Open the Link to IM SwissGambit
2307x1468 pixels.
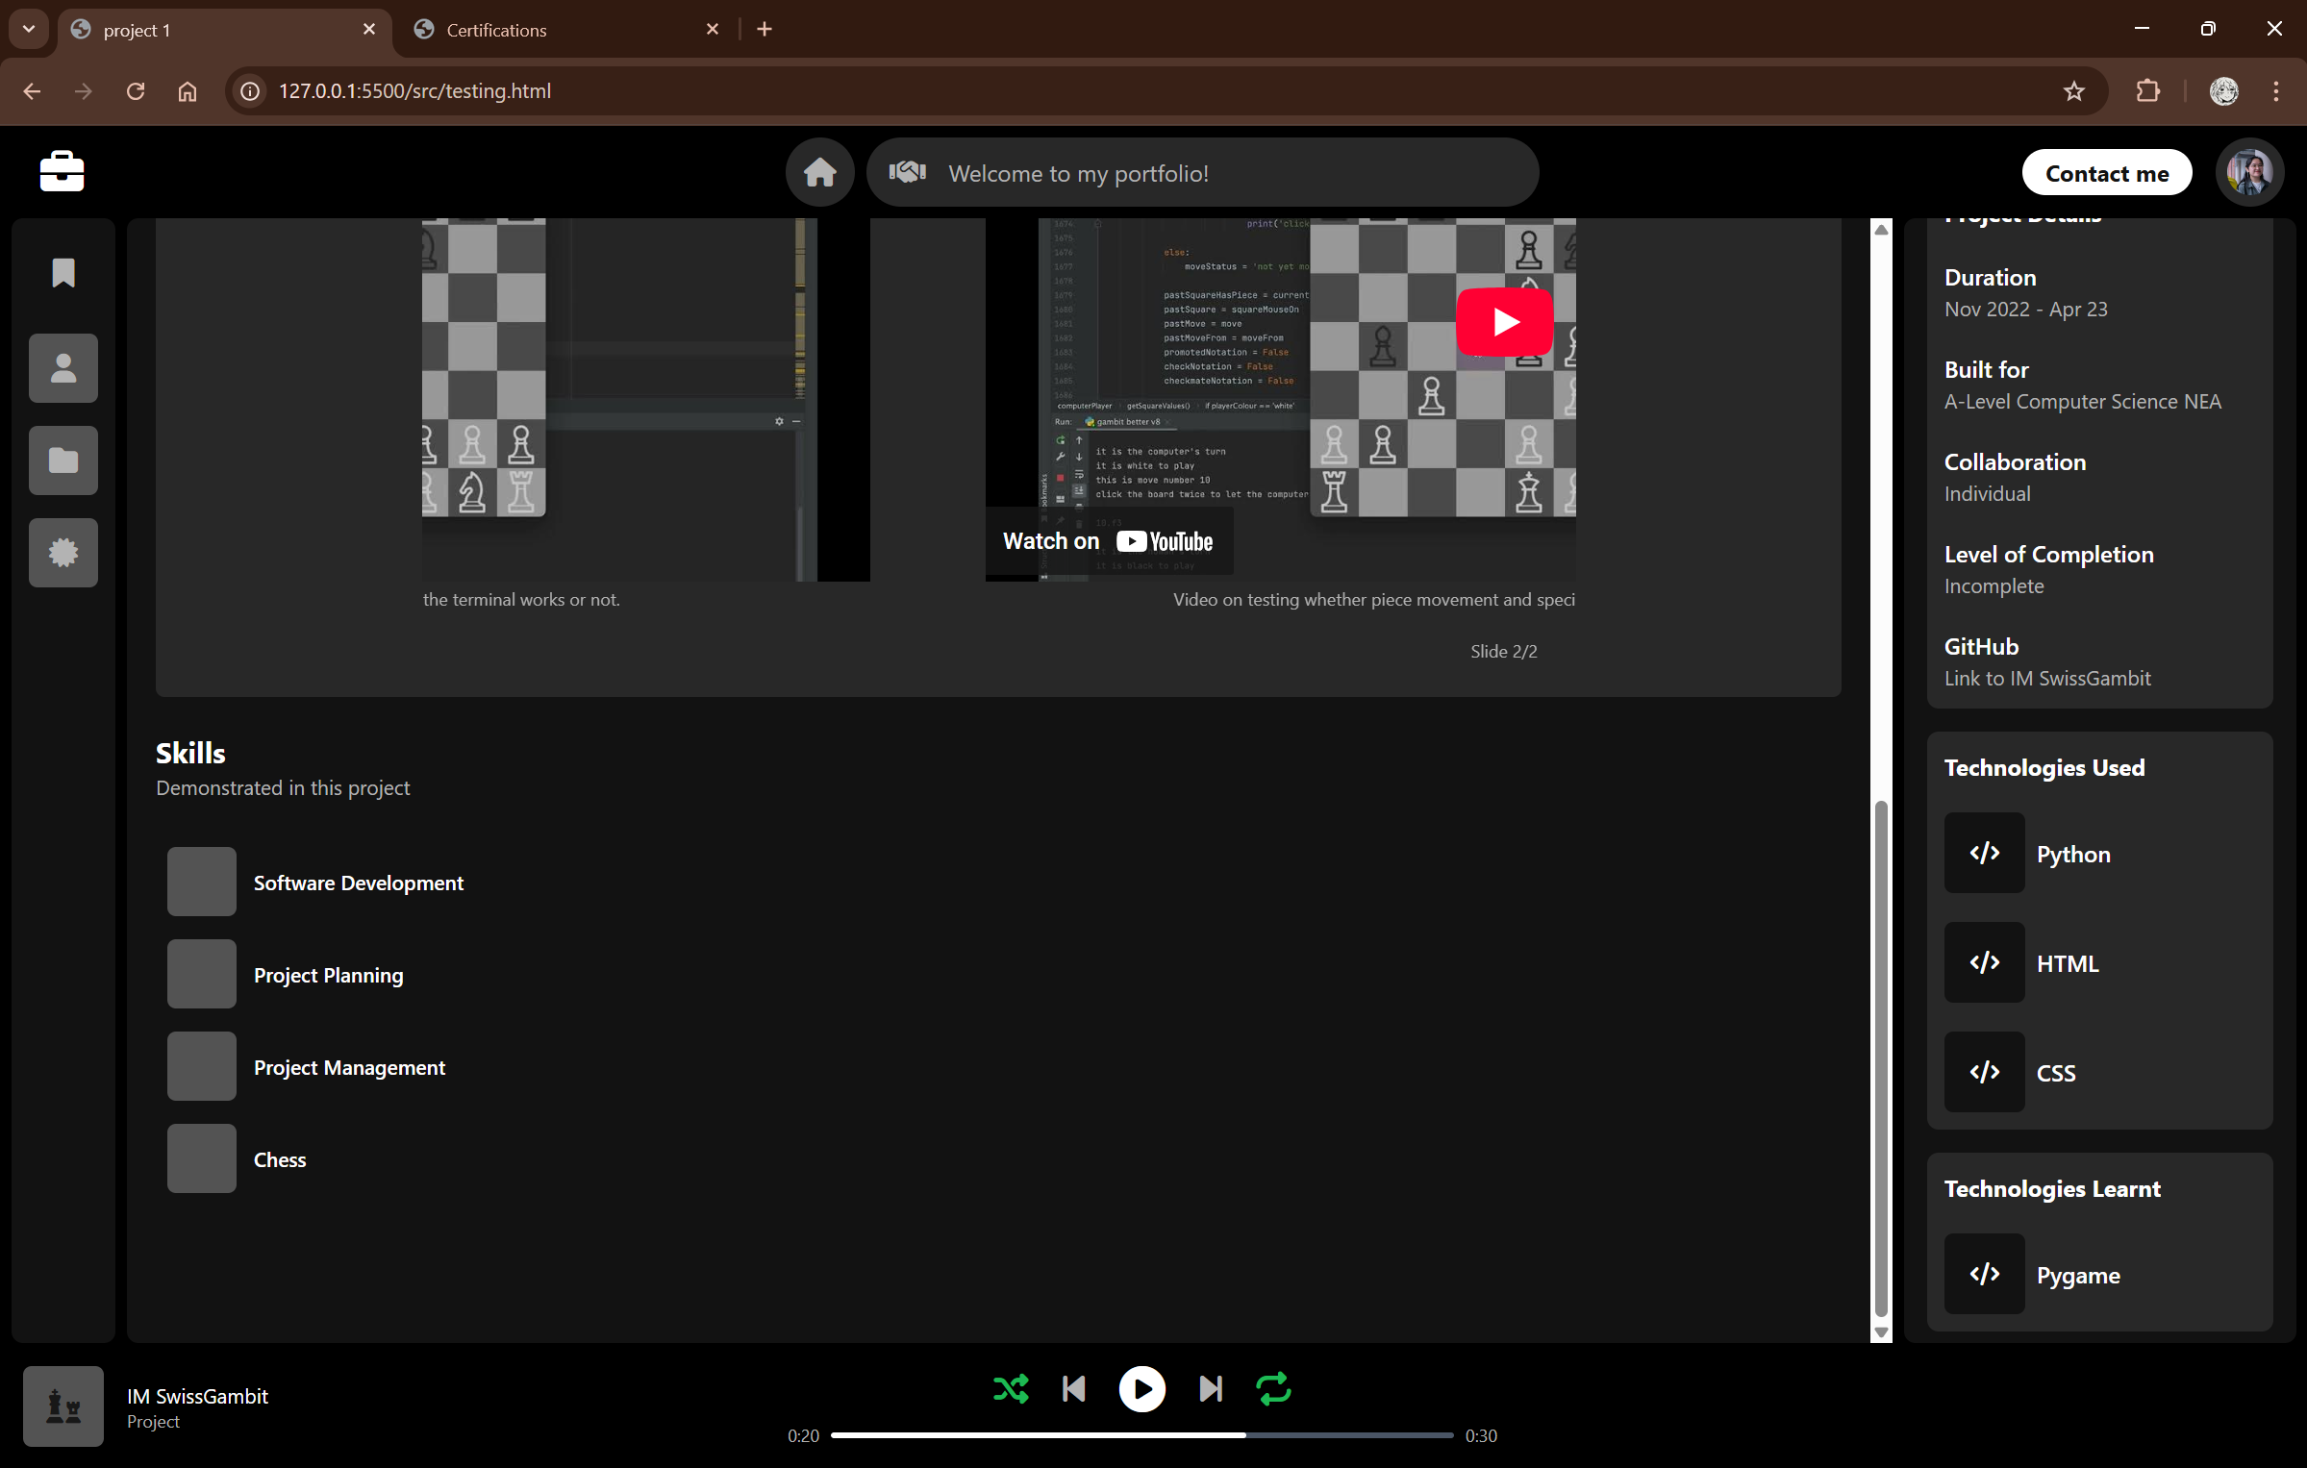click(x=2046, y=679)
